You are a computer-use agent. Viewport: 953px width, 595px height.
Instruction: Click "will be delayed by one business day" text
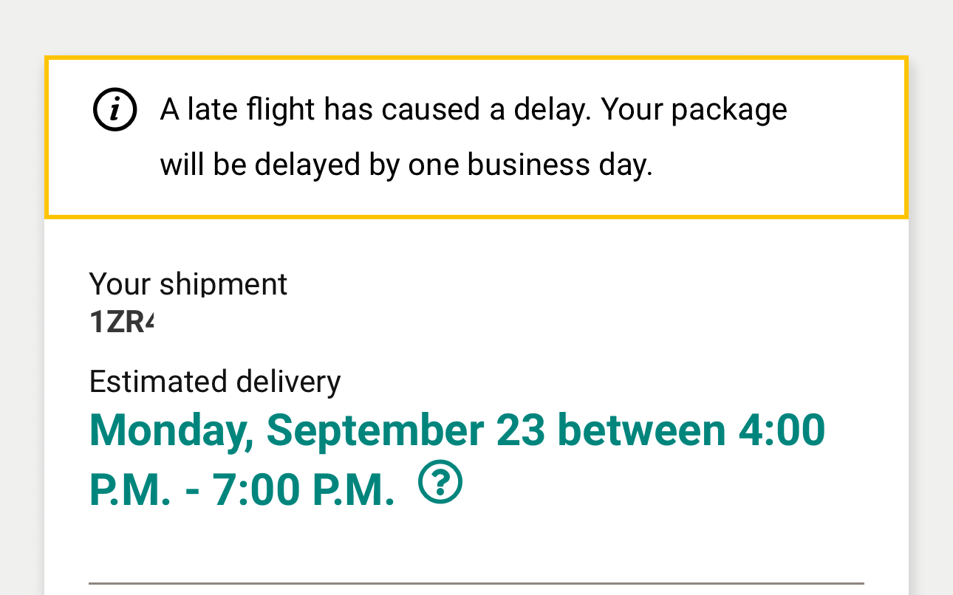click(406, 165)
